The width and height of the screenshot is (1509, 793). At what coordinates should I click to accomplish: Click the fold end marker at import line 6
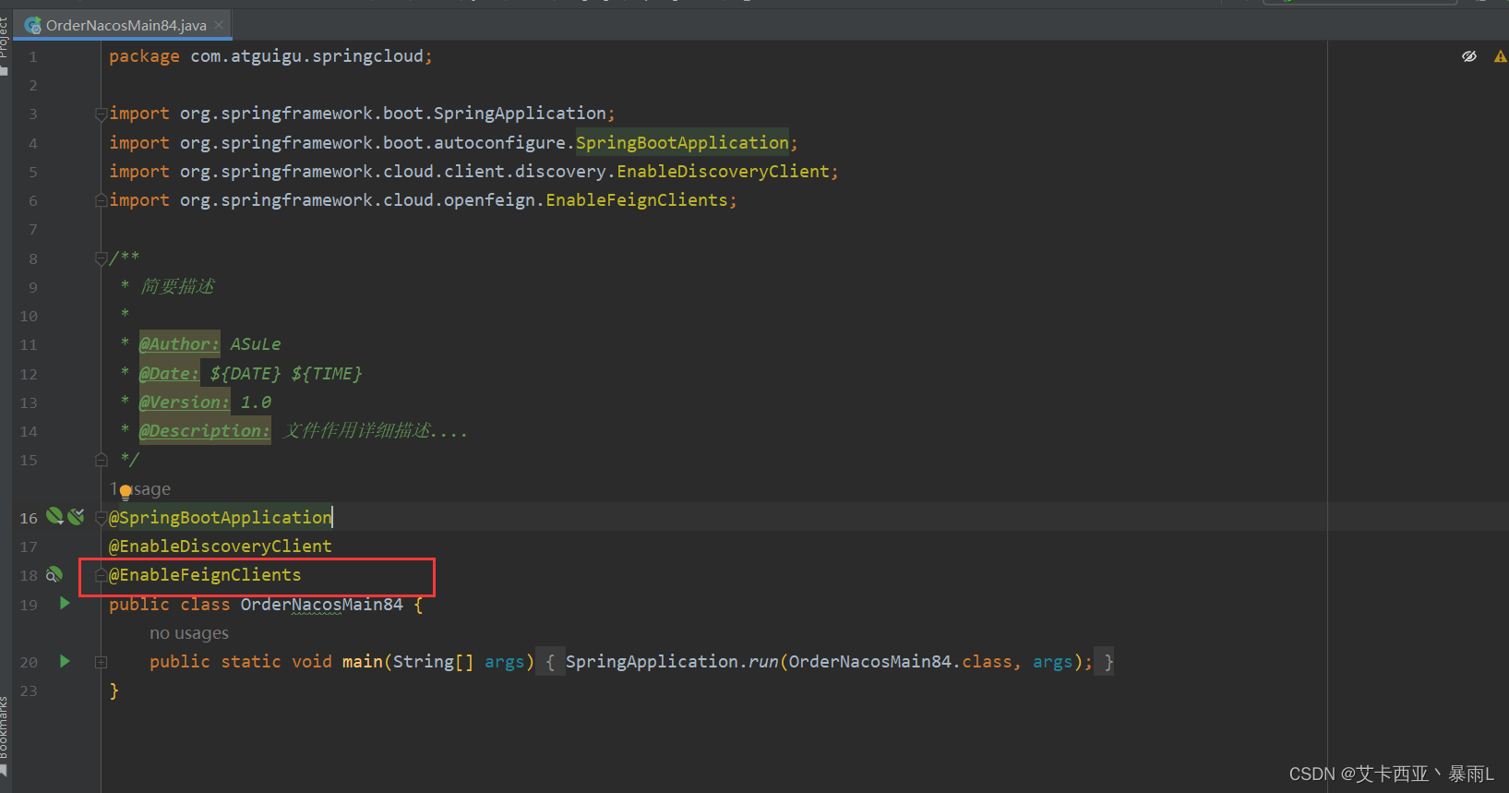click(x=101, y=200)
